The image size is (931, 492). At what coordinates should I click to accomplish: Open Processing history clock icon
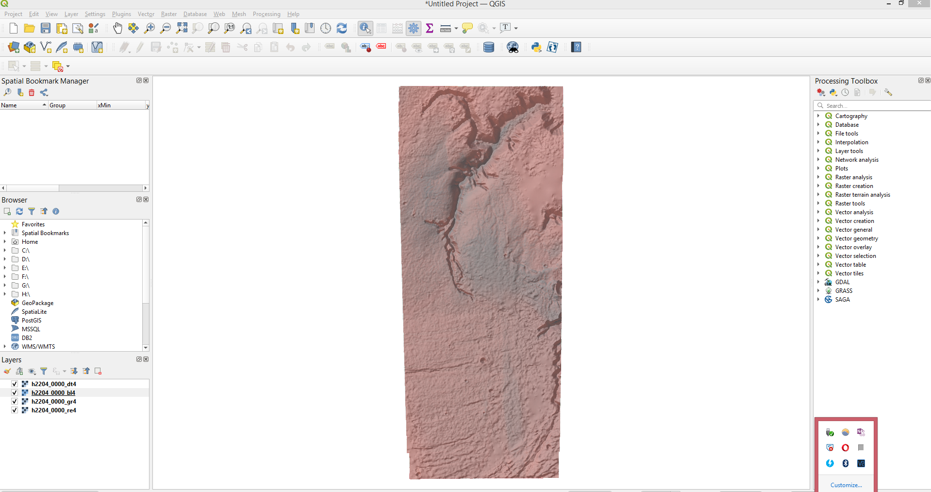coord(845,92)
